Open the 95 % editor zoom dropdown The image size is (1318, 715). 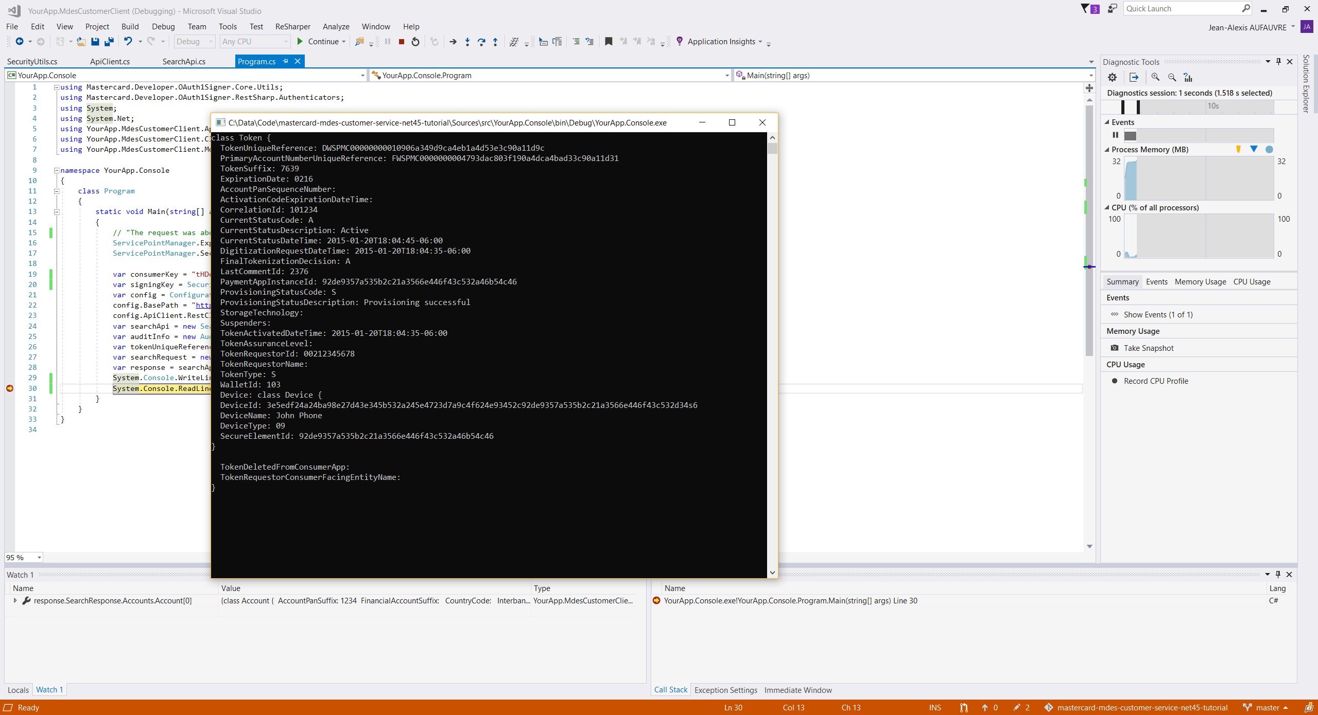pos(24,558)
